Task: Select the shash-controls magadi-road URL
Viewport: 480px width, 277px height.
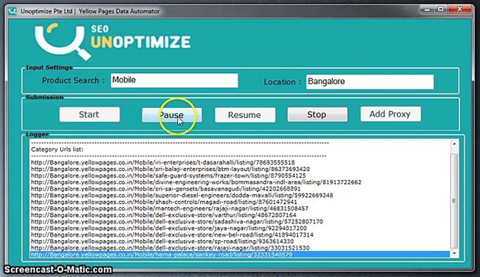Action: pyautogui.click(x=164, y=202)
